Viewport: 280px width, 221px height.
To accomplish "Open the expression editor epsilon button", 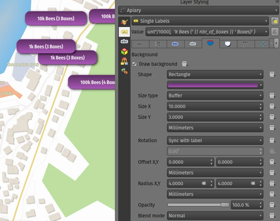I will pos(275,32).
